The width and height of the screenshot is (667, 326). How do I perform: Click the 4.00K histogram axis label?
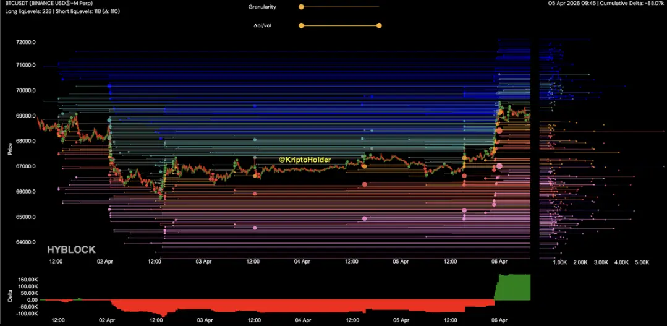pyautogui.click(x=621, y=262)
